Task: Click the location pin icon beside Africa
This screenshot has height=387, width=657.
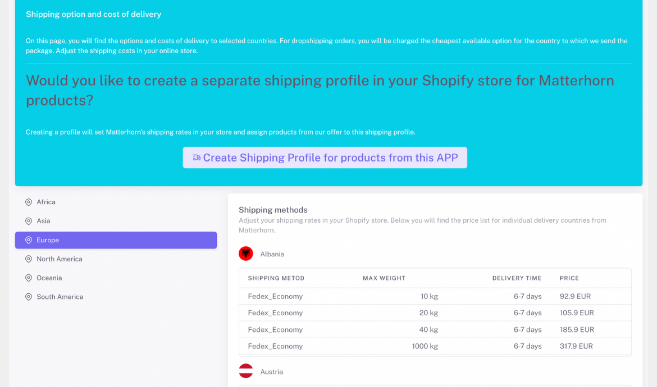Action: pos(29,202)
